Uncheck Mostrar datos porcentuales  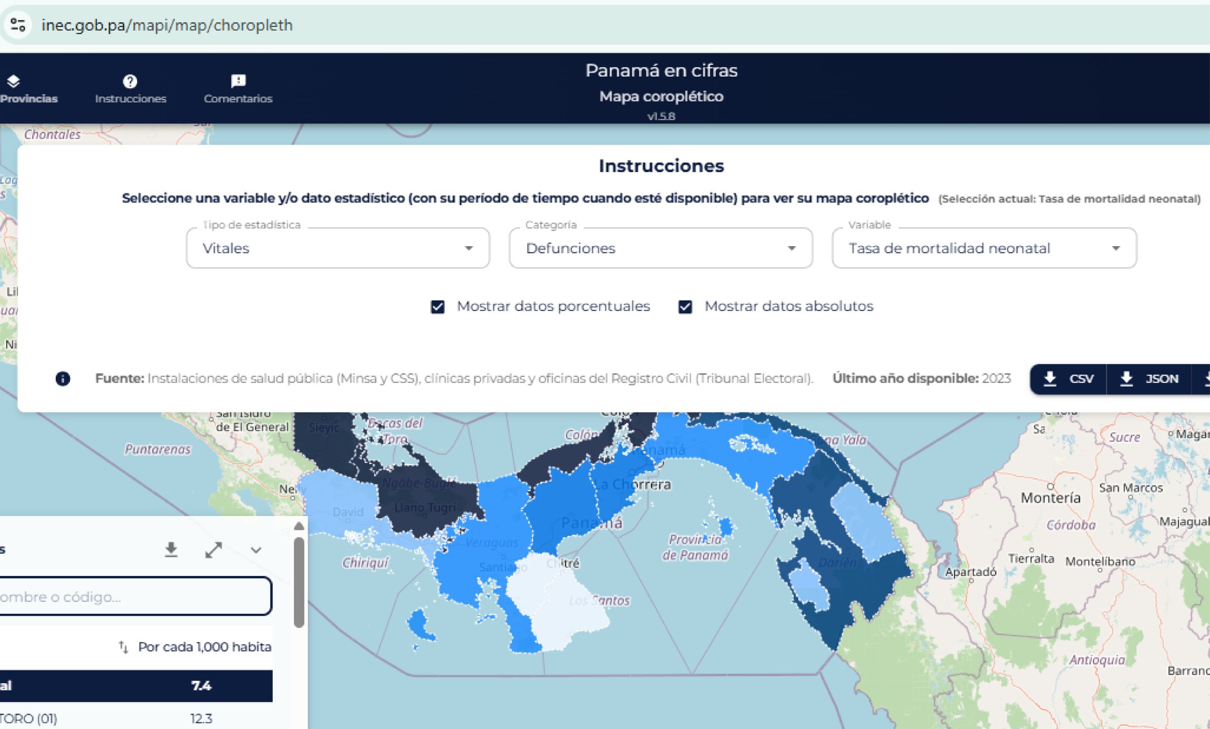[438, 307]
